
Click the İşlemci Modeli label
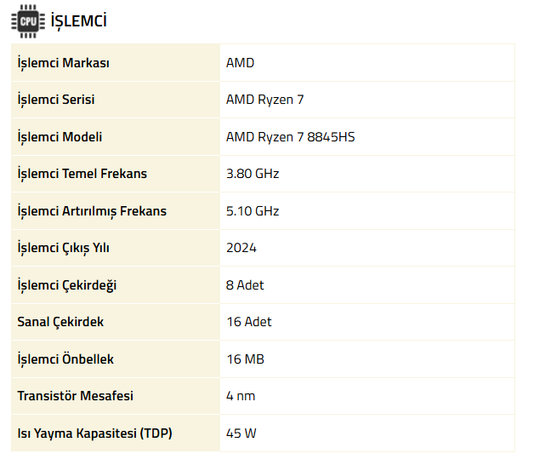pos(60,137)
